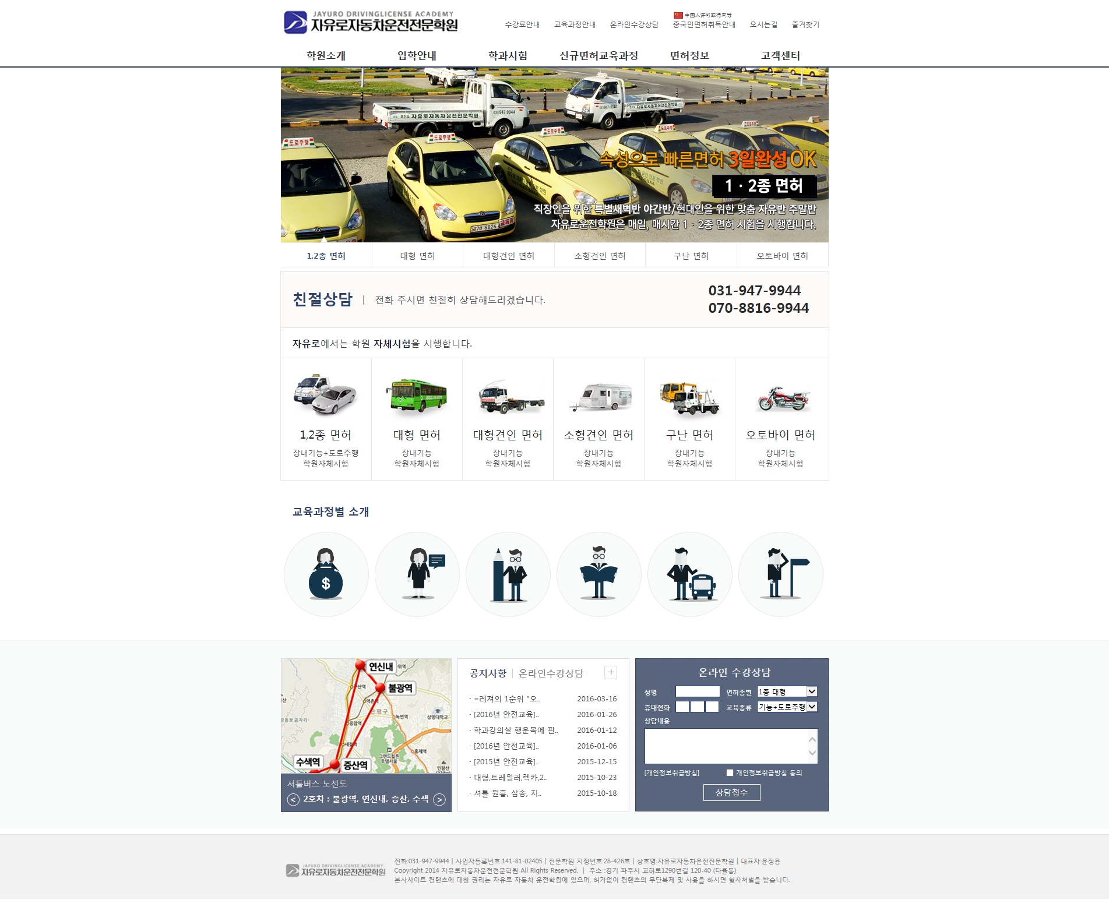
Task: Expand notices with the plus button
Action: click(611, 673)
